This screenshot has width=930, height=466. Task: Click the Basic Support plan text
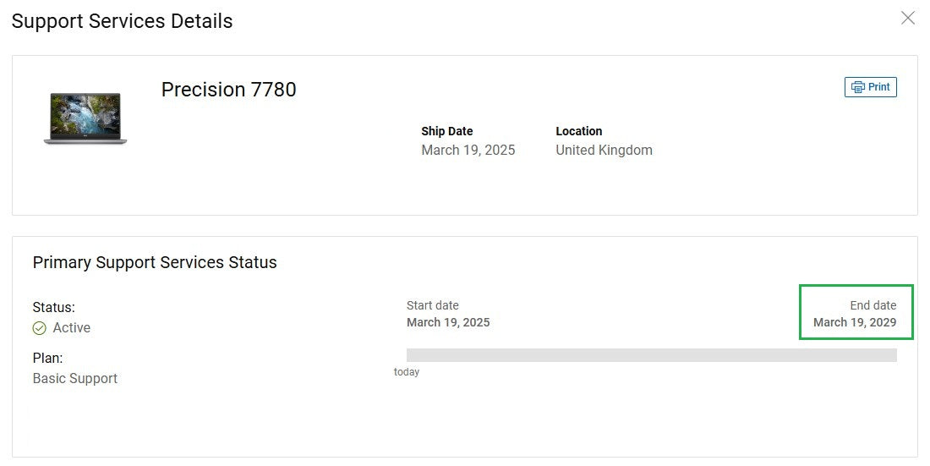pos(75,378)
